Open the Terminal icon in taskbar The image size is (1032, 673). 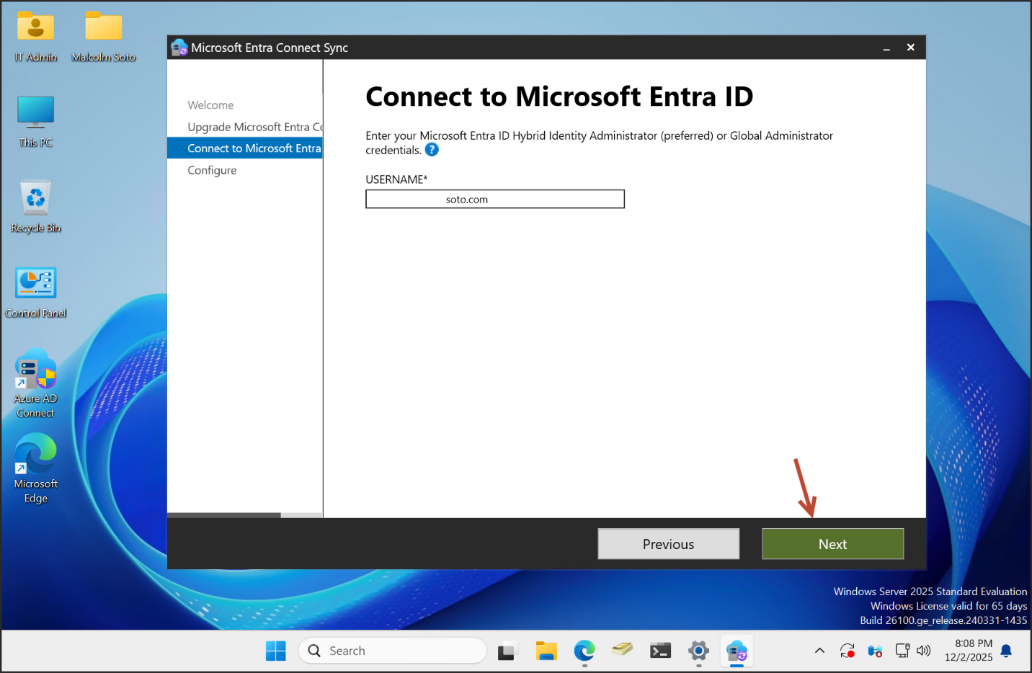[x=660, y=651]
